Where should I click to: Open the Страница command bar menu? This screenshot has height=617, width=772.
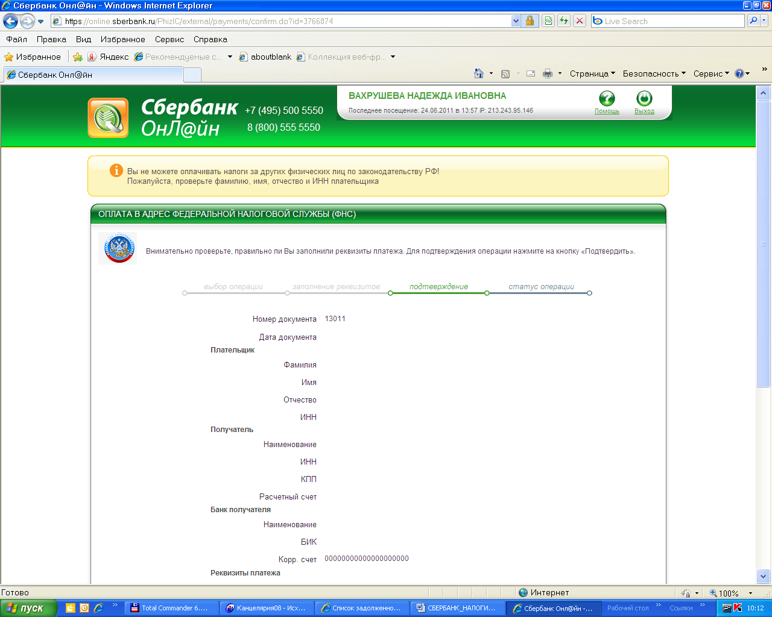point(592,74)
